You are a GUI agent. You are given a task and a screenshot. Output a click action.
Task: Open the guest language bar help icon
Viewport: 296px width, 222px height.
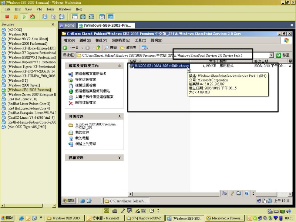246,193
